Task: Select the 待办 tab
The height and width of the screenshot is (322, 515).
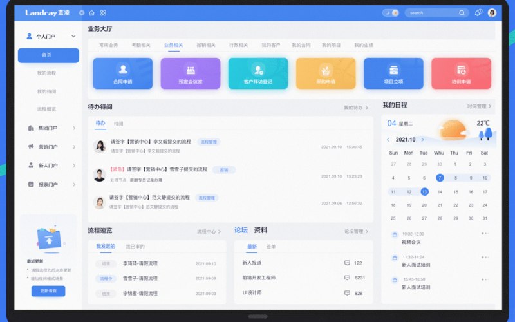Action: pos(100,123)
